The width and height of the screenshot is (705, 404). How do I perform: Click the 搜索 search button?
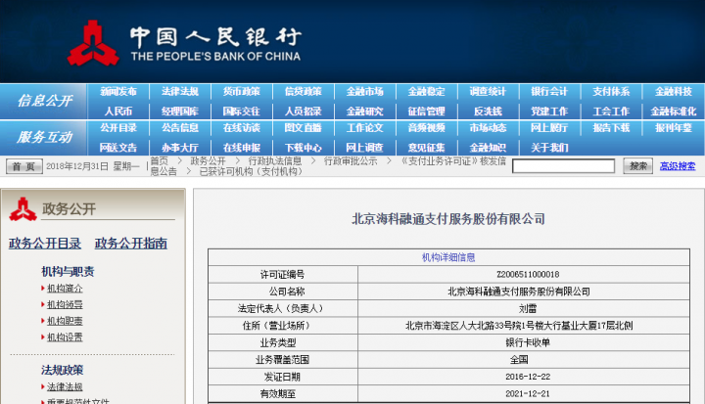(x=638, y=166)
